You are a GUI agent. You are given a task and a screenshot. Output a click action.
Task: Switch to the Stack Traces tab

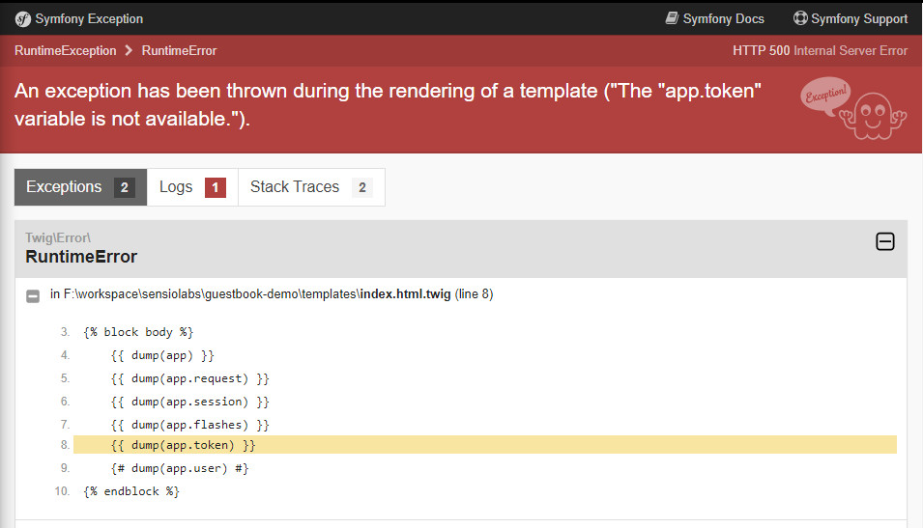pos(311,187)
